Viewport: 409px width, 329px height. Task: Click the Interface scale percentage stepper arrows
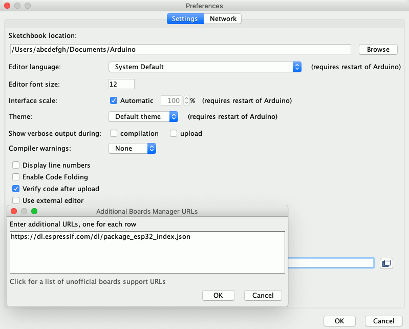(x=186, y=101)
